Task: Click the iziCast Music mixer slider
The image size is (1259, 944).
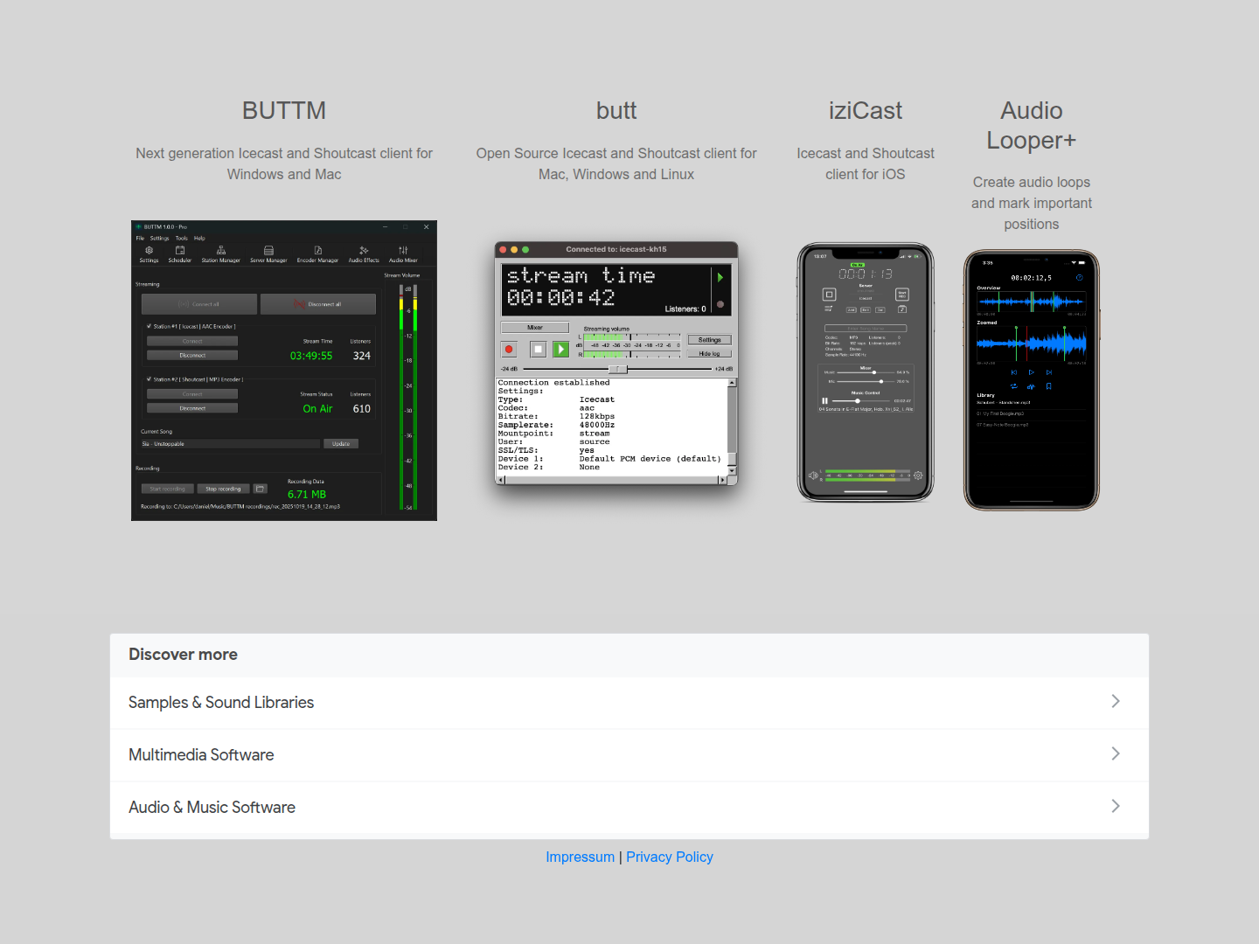Action: 866,372
